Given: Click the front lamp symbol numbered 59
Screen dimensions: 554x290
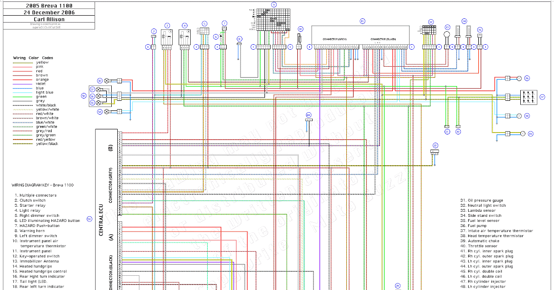Looking at the screenshot, I should point(107,81).
